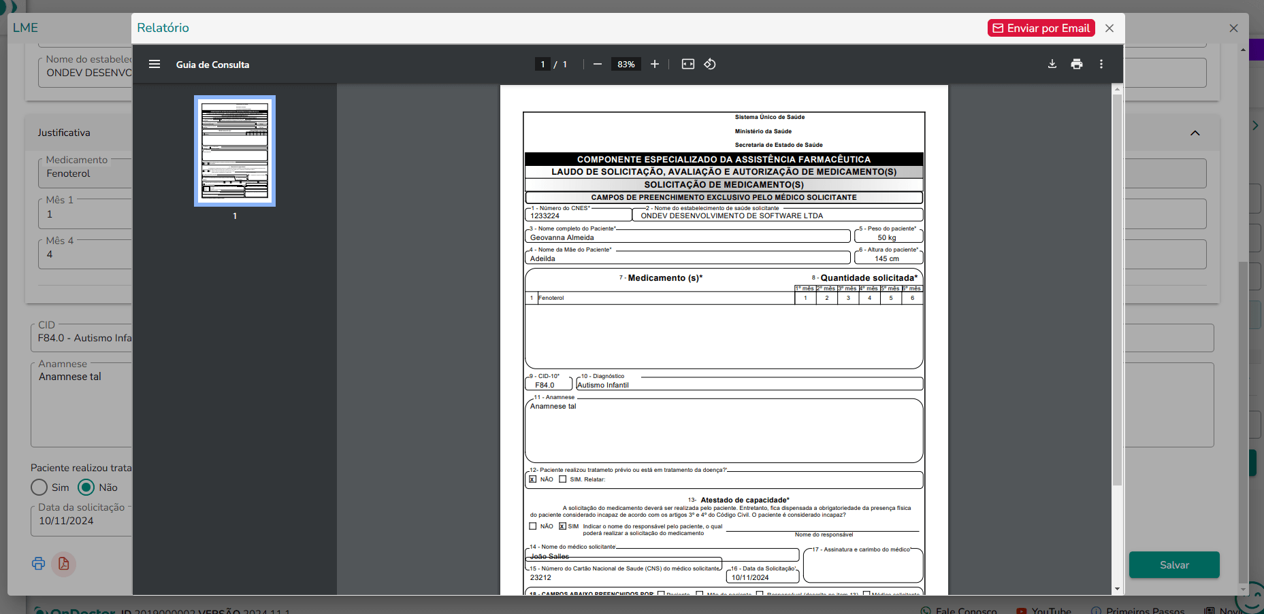Screen dimensions: 1264x614
Task: Print the report from PDF toolbar
Action: [x=1077, y=64]
